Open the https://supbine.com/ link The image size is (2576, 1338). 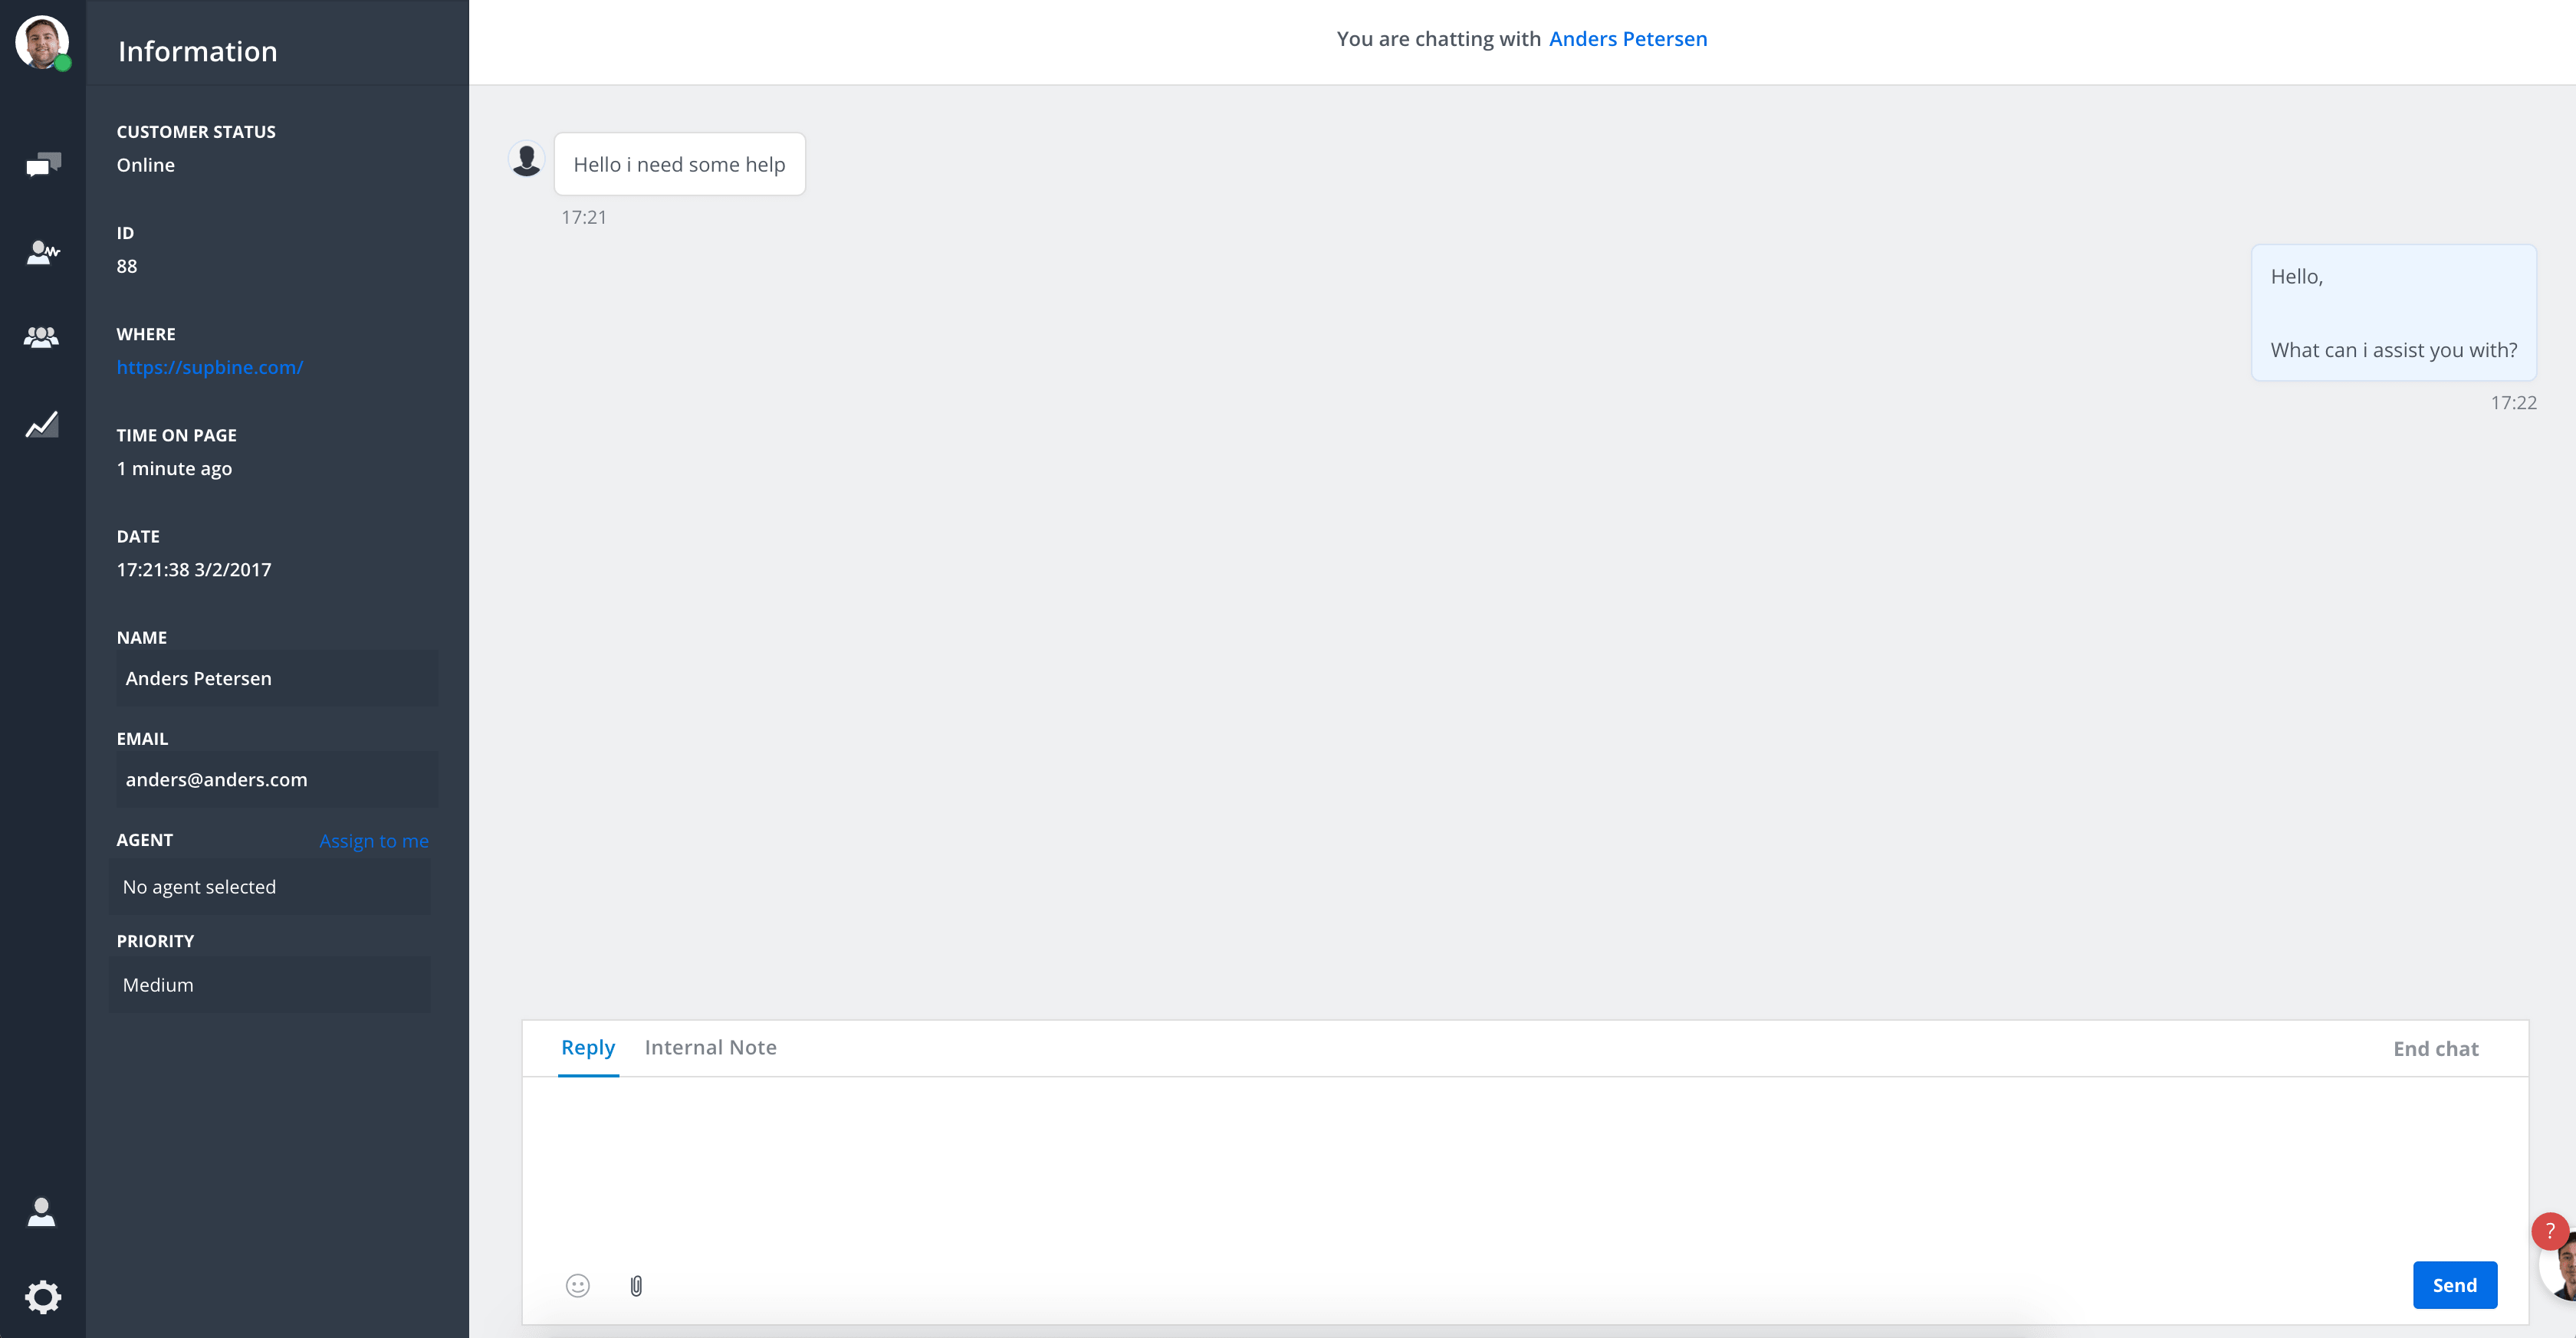[x=210, y=367]
